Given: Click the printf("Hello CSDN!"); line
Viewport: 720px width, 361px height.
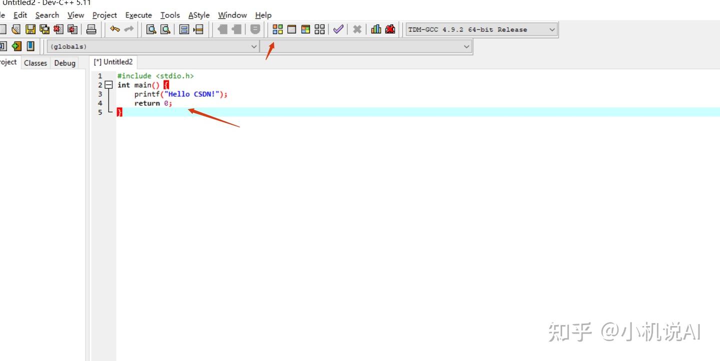Looking at the screenshot, I should click(180, 94).
